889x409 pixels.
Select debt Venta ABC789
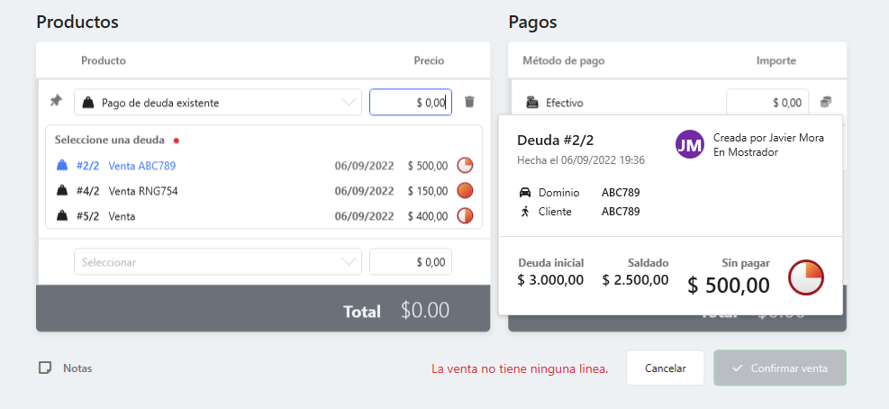tap(141, 166)
